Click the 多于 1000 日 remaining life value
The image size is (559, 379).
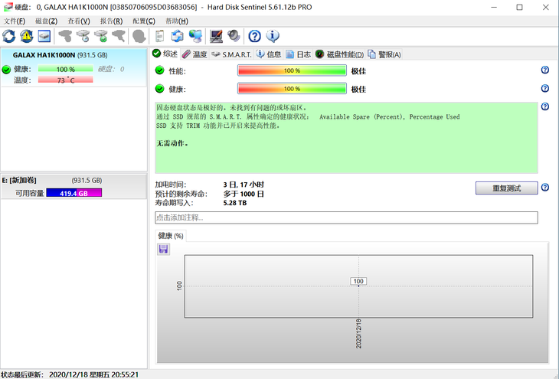(x=244, y=194)
